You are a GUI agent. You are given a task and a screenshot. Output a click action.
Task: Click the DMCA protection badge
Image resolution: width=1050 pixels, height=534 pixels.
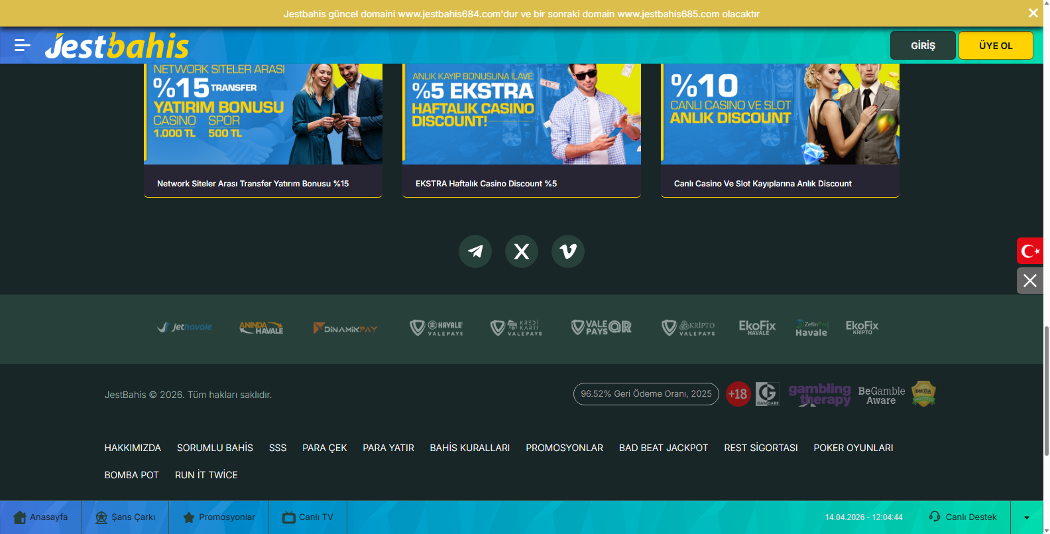tap(923, 394)
